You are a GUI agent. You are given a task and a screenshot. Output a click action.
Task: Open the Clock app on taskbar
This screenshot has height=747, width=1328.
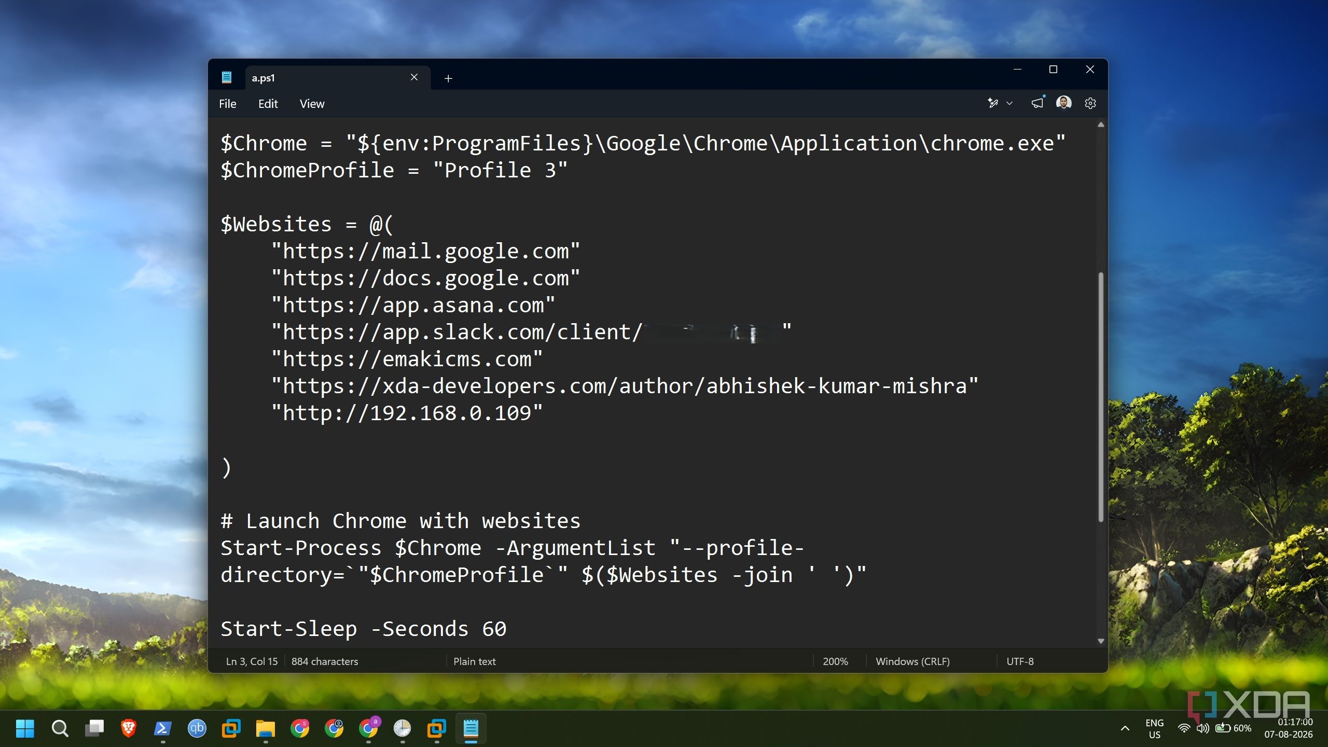402,728
